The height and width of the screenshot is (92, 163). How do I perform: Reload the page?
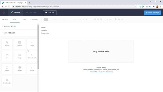click(9, 7)
